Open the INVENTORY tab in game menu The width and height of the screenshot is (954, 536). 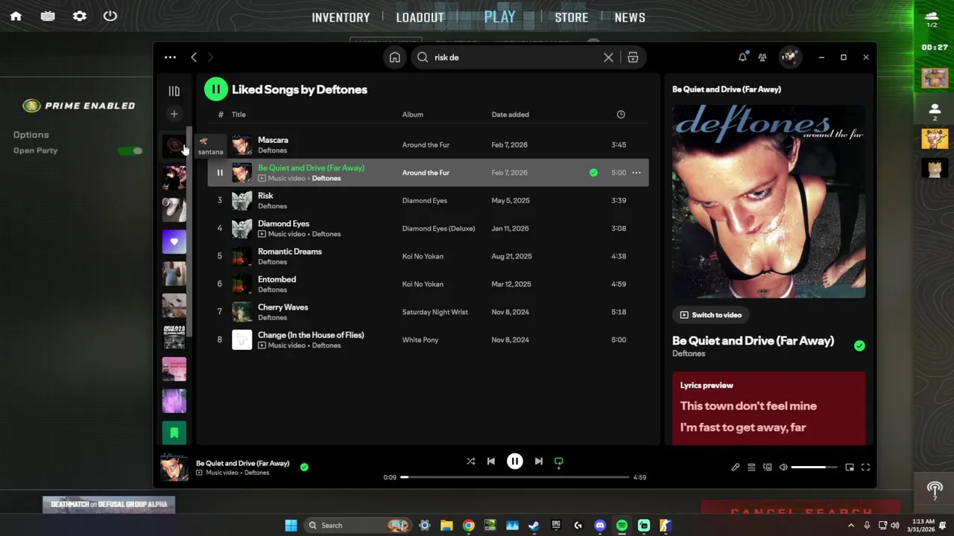coord(341,18)
